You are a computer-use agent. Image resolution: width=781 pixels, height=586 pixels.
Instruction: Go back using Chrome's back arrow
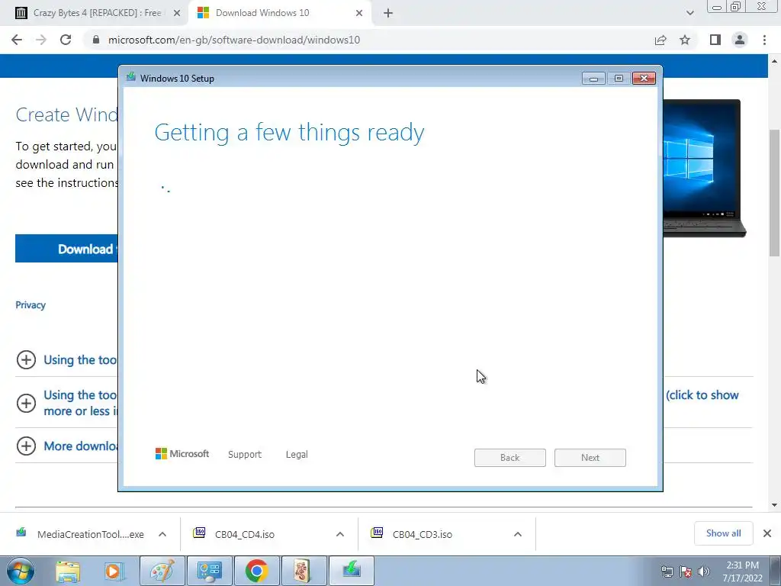(x=17, y=40)
